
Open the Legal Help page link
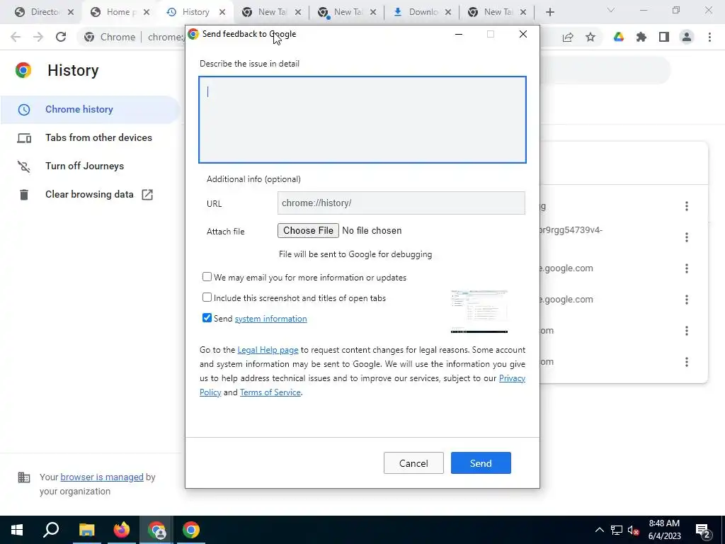coord(268,350)
